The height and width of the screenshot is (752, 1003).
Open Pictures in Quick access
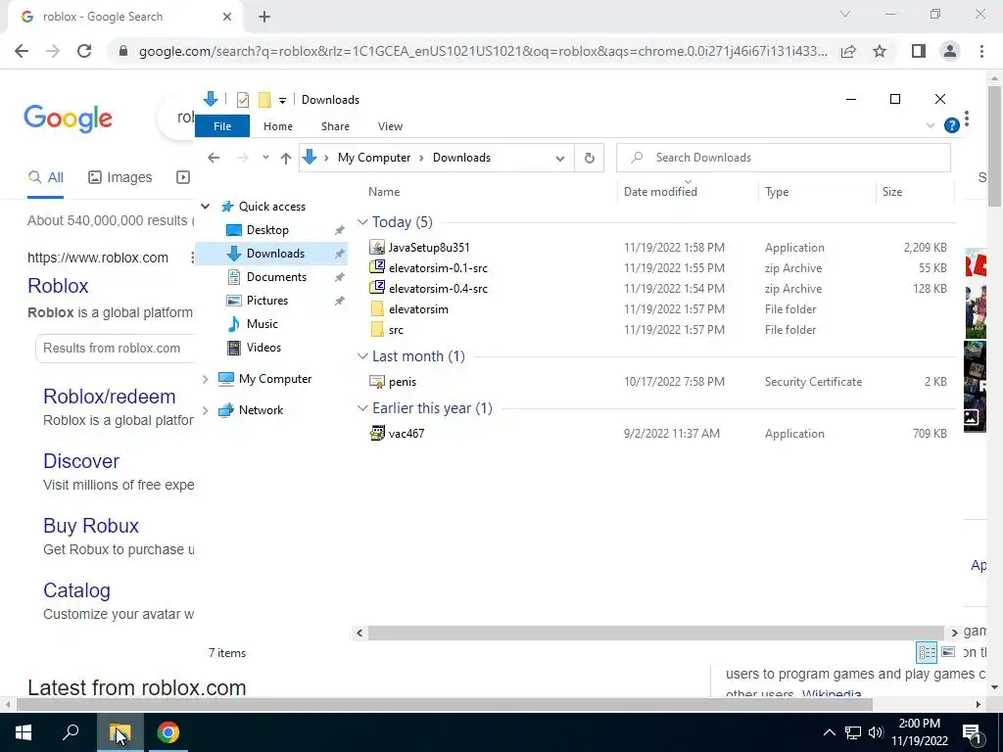266,301
